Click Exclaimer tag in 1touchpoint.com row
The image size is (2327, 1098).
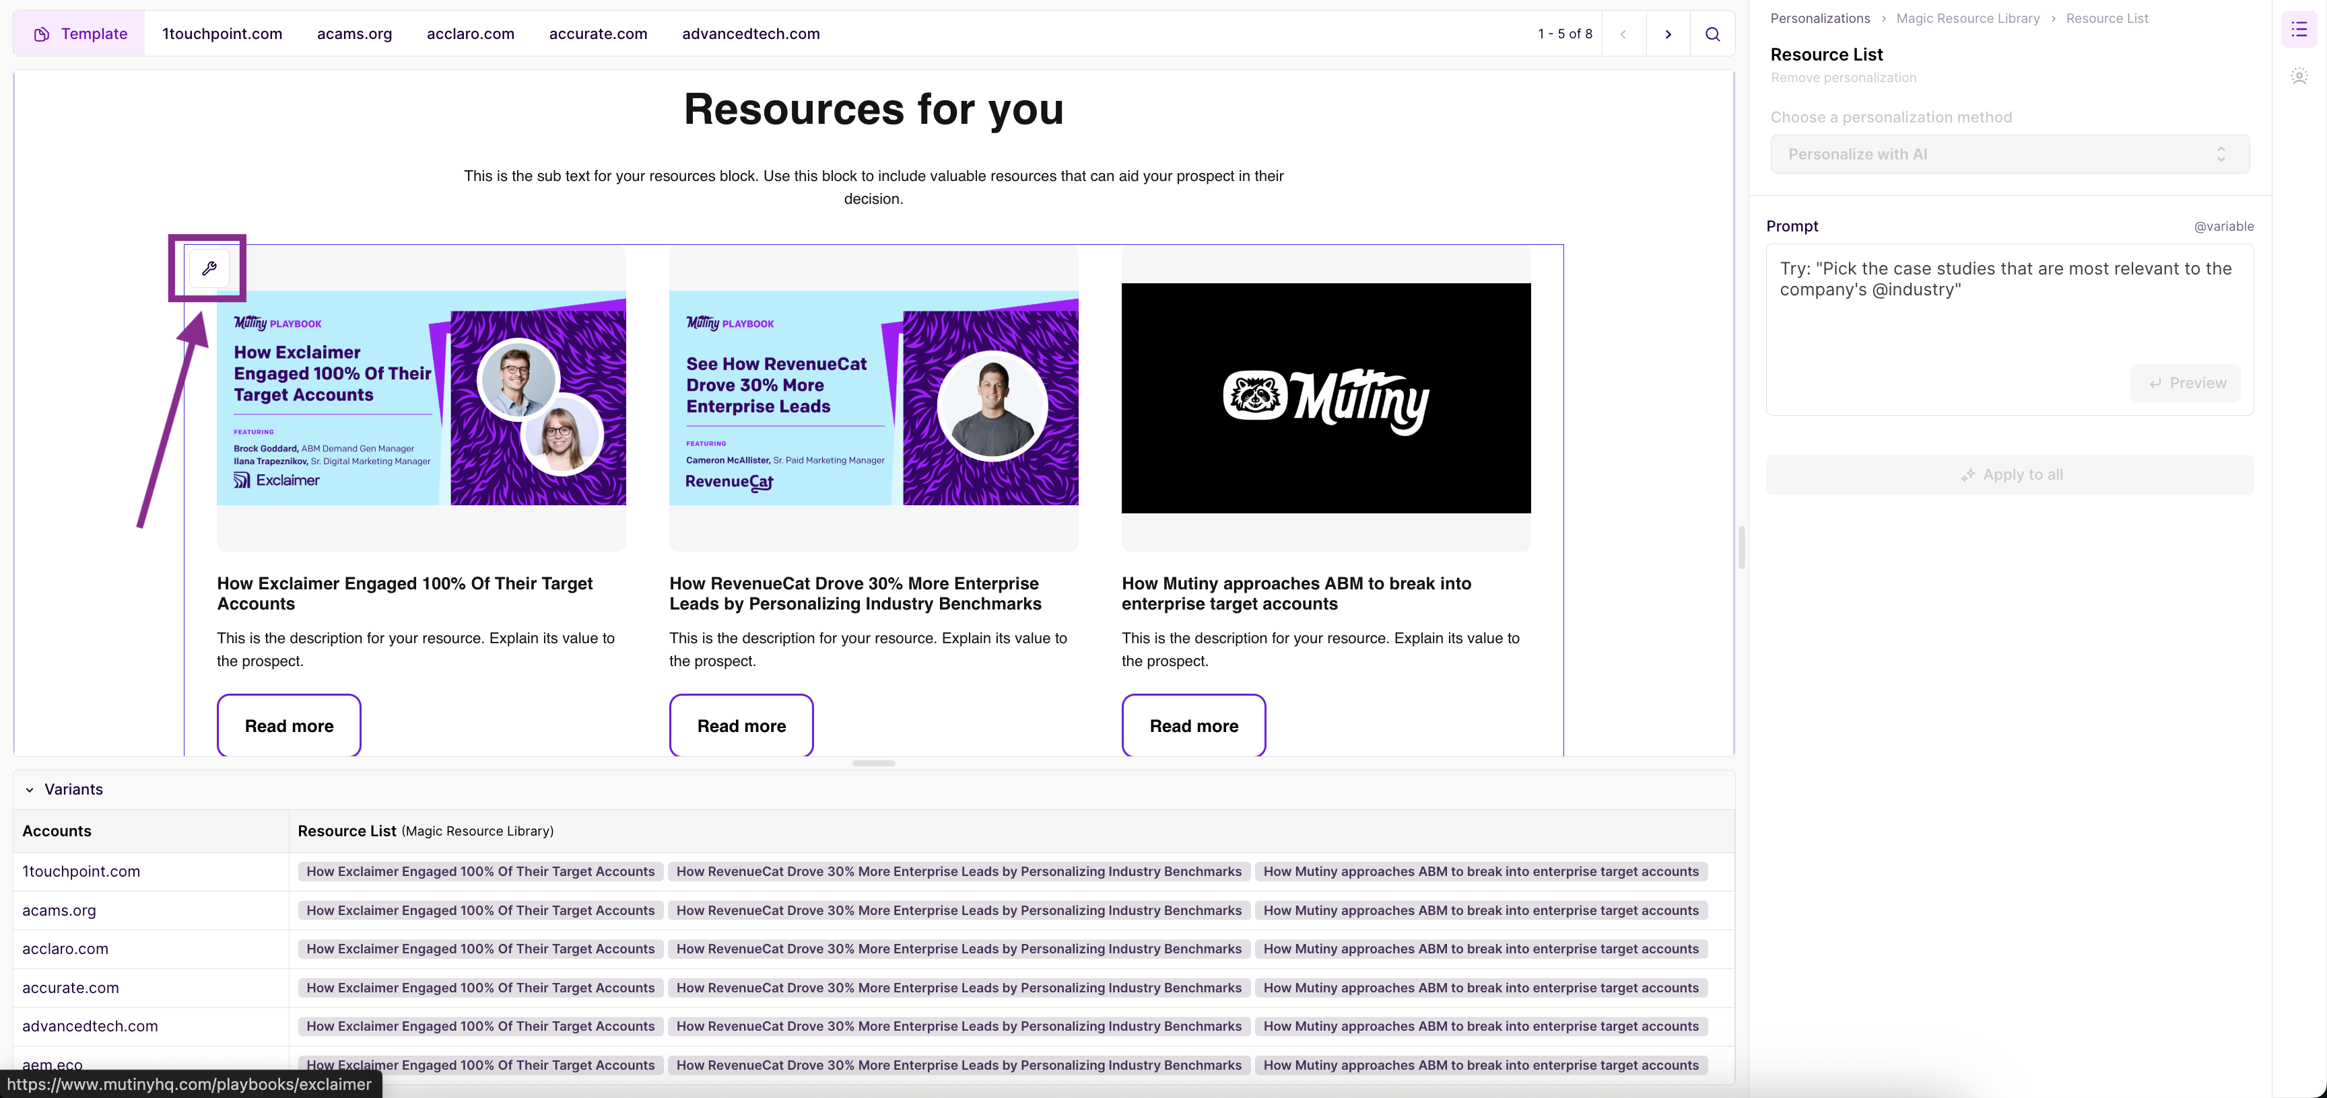(x=481, y=871)
